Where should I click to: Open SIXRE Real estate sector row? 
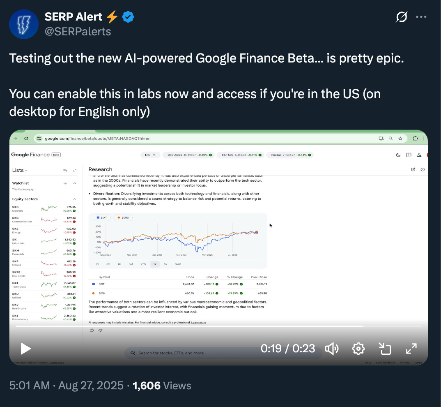44,274
